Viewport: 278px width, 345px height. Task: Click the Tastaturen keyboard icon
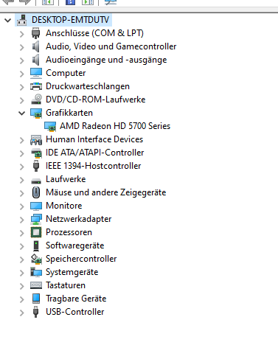pos(36,285)
